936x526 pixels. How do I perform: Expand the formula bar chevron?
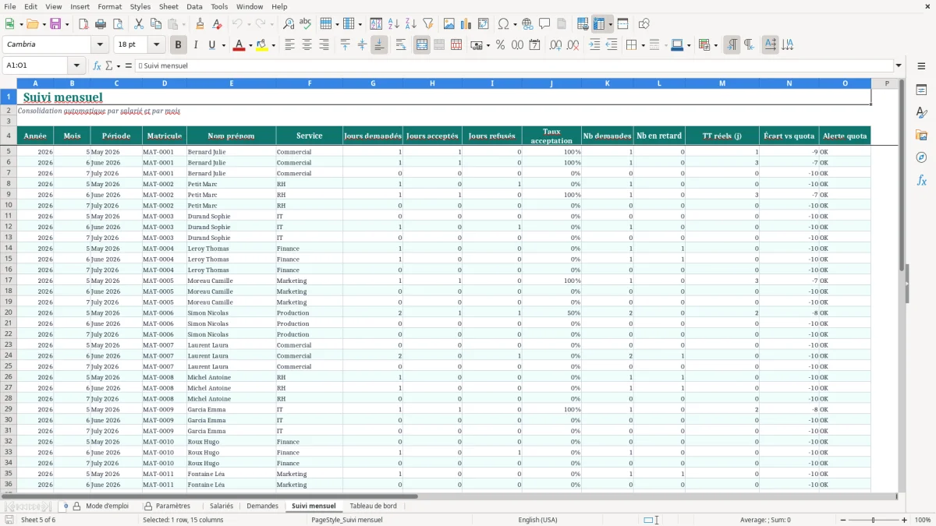899,65
